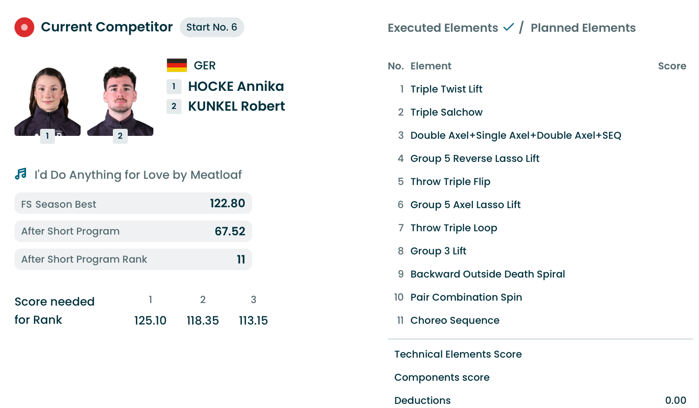Select the Choreo Sequence element
Screen dimensions: 699x408
[x=455, y=320]
